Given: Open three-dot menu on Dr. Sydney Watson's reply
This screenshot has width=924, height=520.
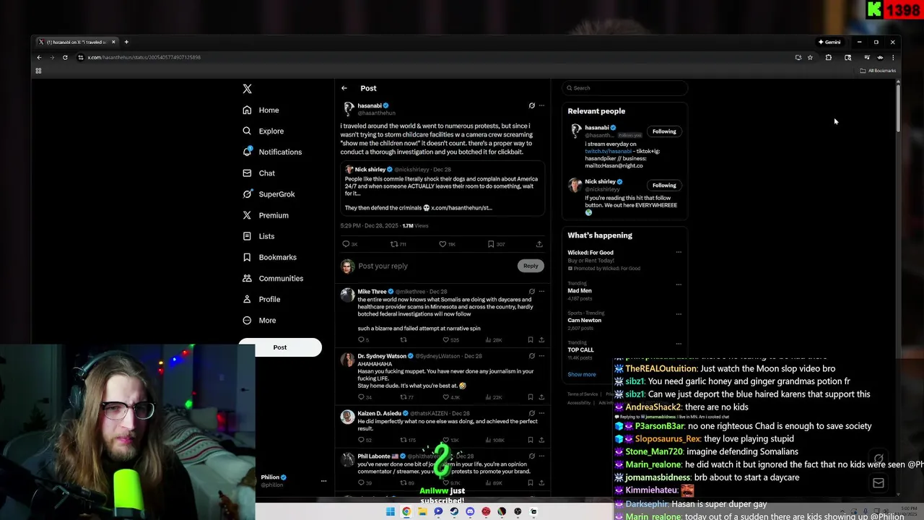Looking at the screenshot, I should click(x=541, y=356).
